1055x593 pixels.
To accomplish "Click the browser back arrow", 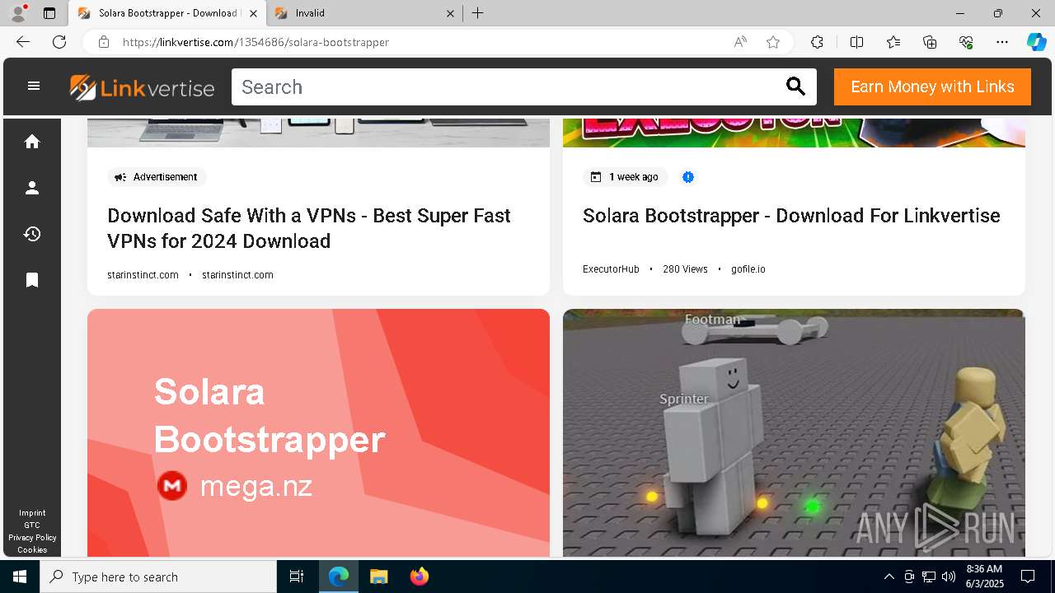I will click(22, 42).
